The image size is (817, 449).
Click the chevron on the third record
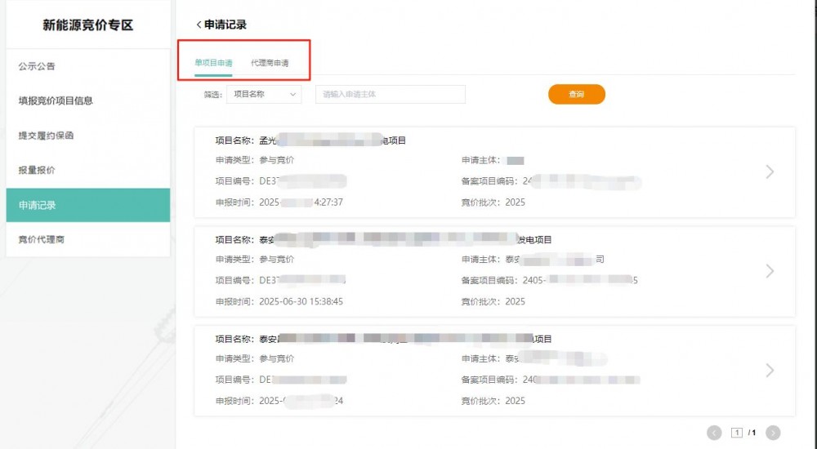(x=770, y=371)
